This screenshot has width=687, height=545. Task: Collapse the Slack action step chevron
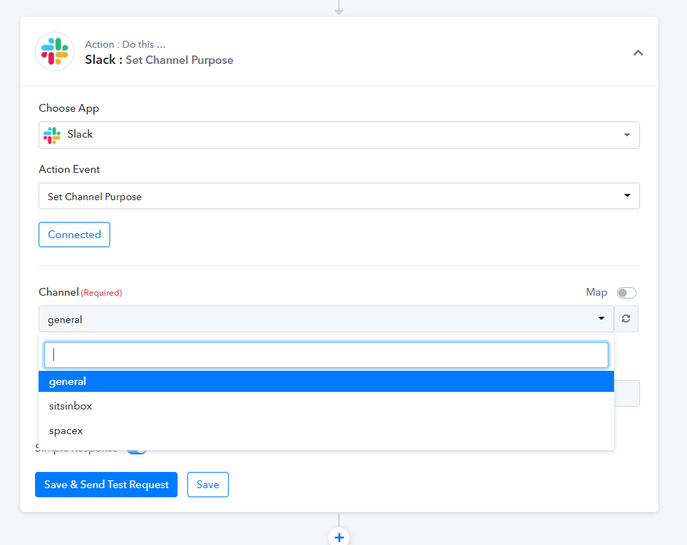(638, 53)
